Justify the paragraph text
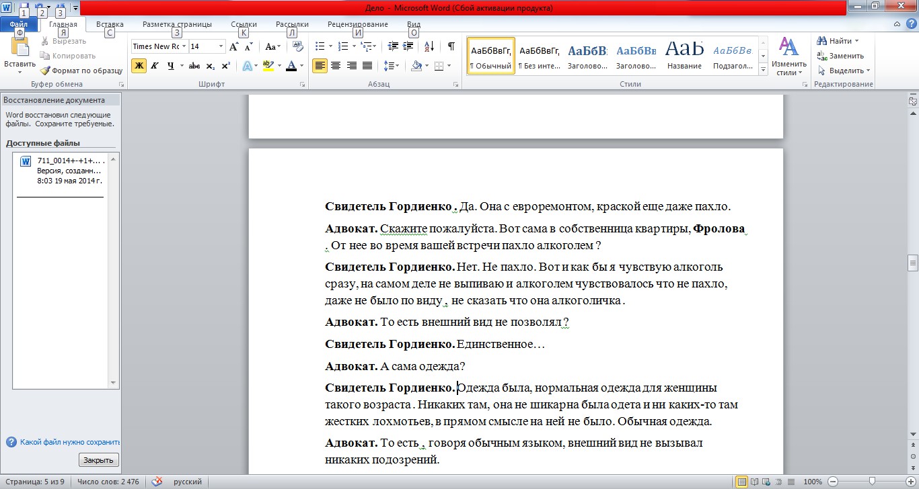Screen dimensions: 919x489 (367, 65)
